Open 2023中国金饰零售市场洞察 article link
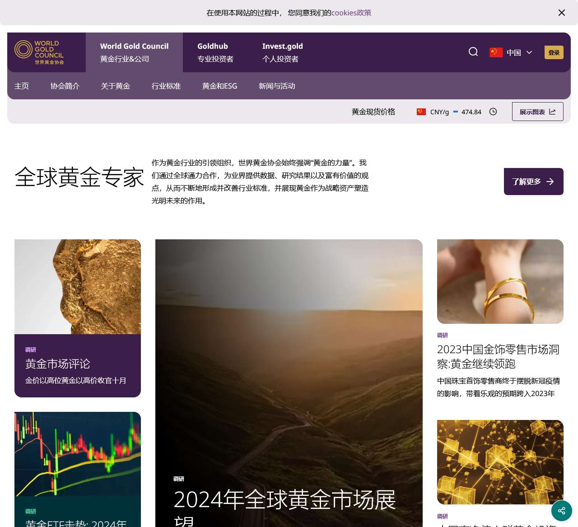 tap(499, 357)
